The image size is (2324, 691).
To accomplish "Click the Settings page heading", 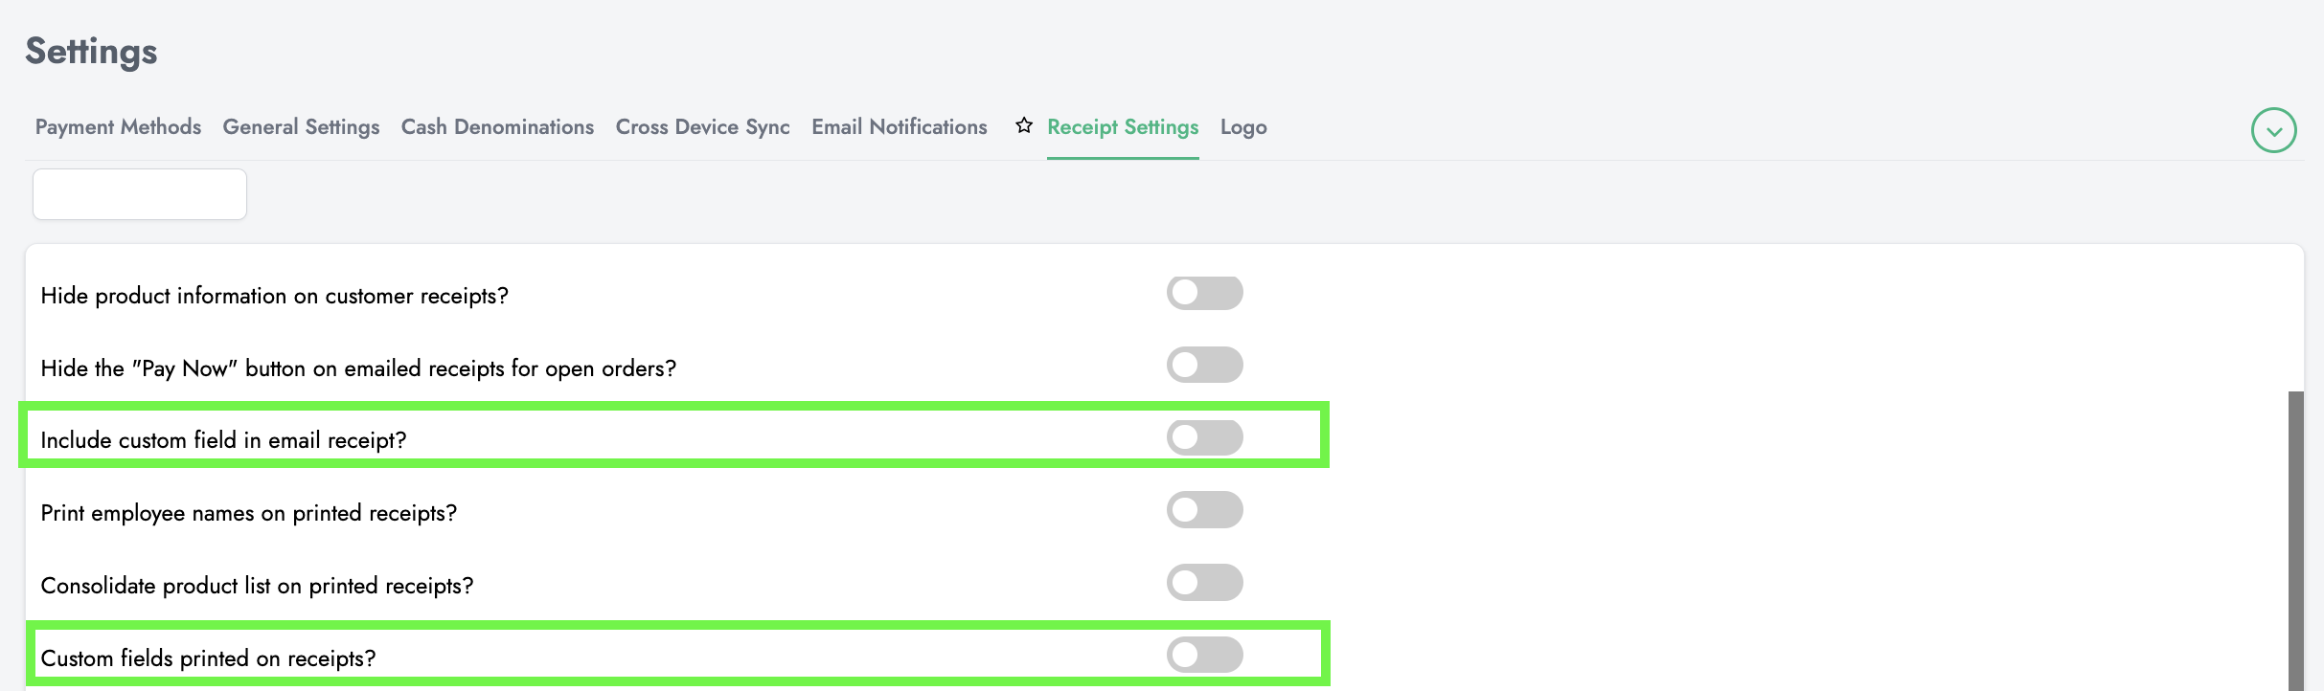I will (x=91, y=52).
